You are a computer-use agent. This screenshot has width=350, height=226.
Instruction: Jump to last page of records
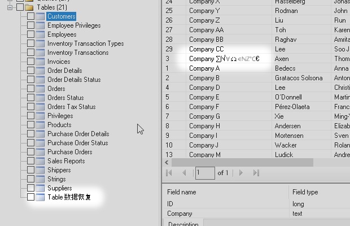(x=256, y=173)
